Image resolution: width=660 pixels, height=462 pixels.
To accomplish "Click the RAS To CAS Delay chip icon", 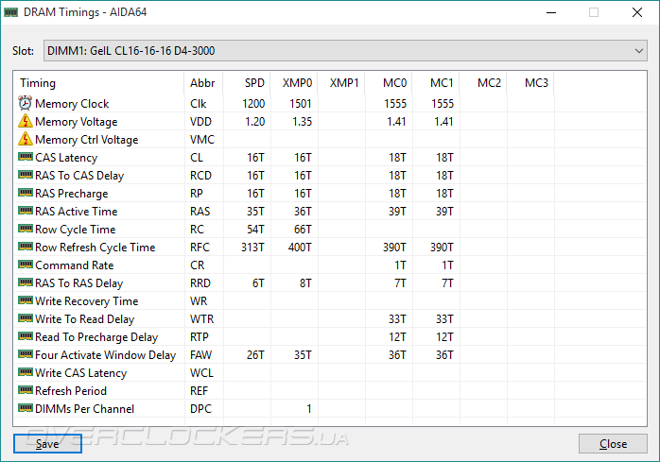I will (x=26, y=175).
